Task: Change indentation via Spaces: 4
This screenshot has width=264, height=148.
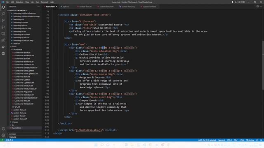Action: (x=222, y=140)
